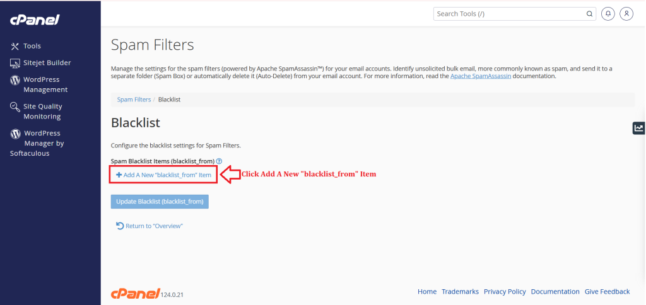Click the WordPress Management logo icon
Viewport: 646px width, 305px height.
tap(15, 80)
